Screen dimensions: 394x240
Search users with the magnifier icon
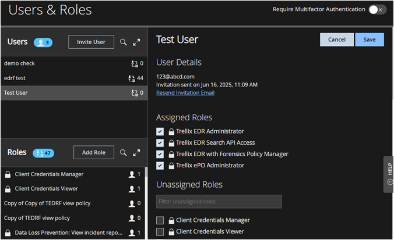[123, 42]
